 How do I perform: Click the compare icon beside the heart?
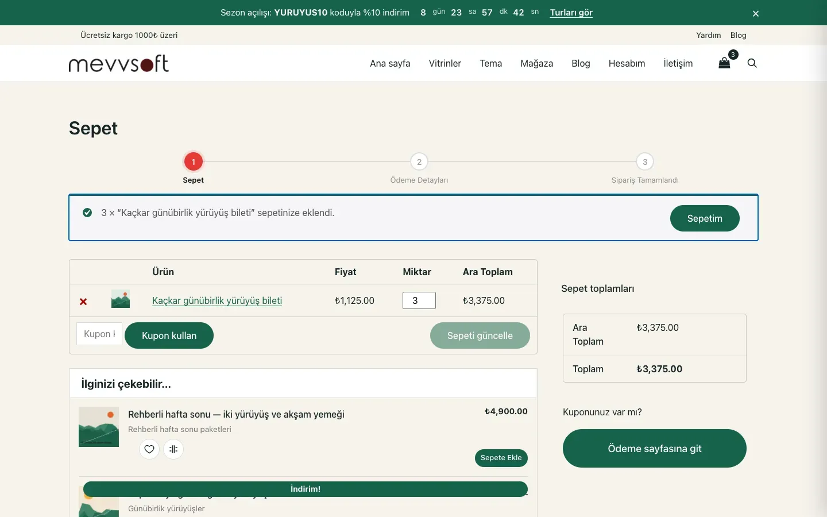coord(173,449)
